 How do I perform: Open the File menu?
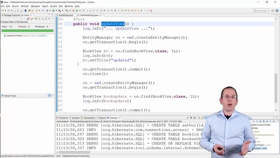click(x=3, y=6)
